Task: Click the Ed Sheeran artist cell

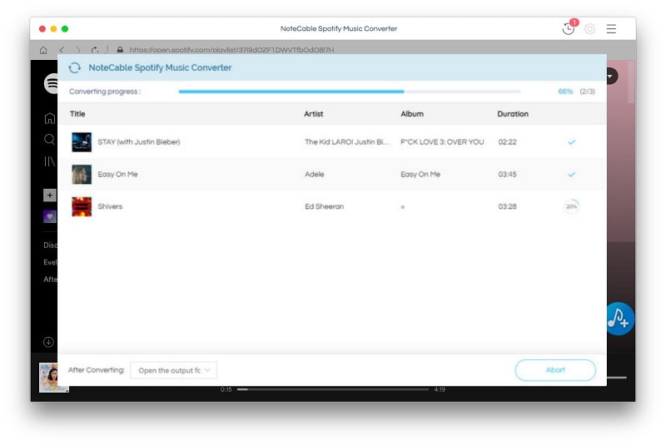Action: tap(324, 206)
